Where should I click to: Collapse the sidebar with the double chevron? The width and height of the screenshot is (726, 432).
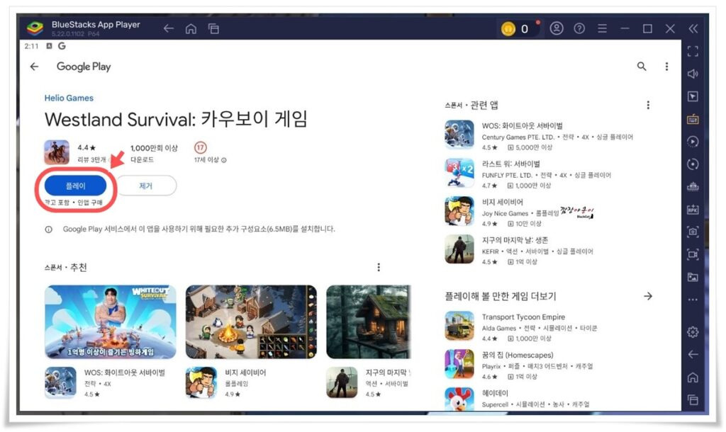coord(693,28)
